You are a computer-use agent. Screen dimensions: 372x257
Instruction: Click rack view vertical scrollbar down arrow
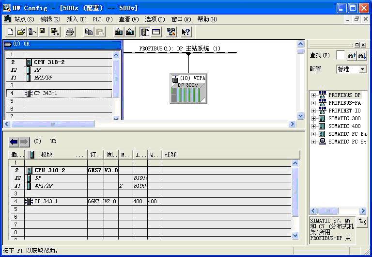[116, 118]
